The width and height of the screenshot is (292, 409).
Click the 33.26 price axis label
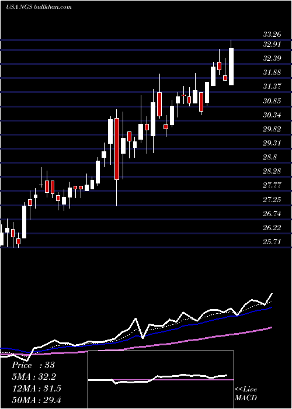pyautogui.click(x=272, y=34)
